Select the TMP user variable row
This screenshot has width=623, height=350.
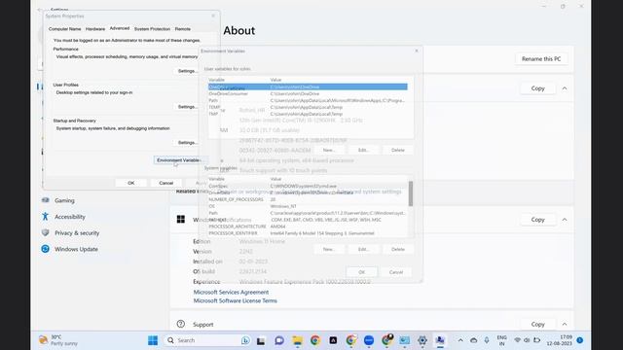308,114
